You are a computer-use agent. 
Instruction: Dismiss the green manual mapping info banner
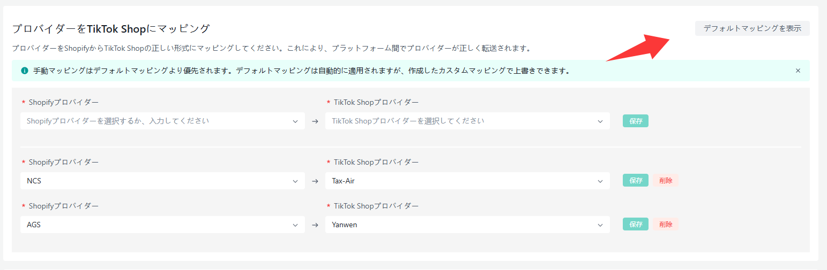coord(798,71)
